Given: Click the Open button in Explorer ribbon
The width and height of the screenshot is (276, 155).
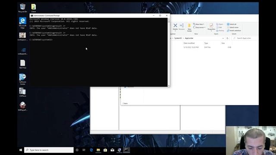Looking at the screenshot, I should [220, 24].
